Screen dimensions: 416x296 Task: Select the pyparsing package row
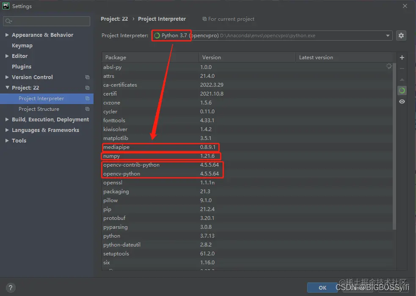[247, 227]
